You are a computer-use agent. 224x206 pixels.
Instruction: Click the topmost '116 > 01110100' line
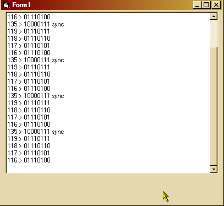pos(29,17)
